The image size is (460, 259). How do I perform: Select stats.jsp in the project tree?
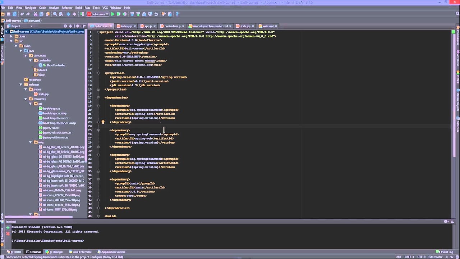coord(43,94)
